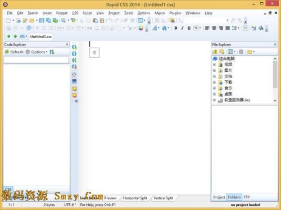
Task: Open Find with the magnifier icon
Action: [64, 20]
